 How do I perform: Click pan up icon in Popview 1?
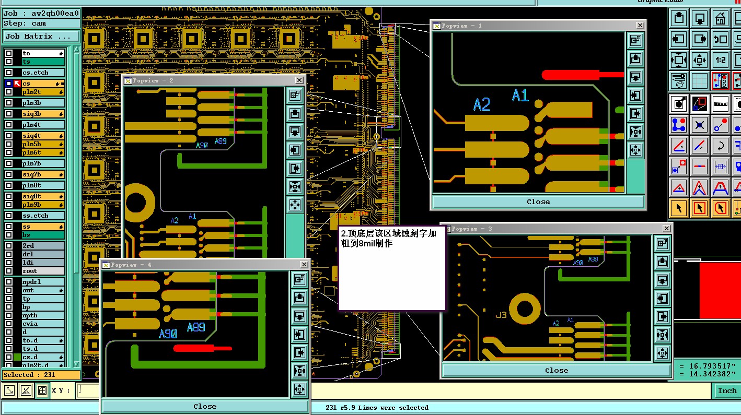pyautogui.click(x=635, y=58)
